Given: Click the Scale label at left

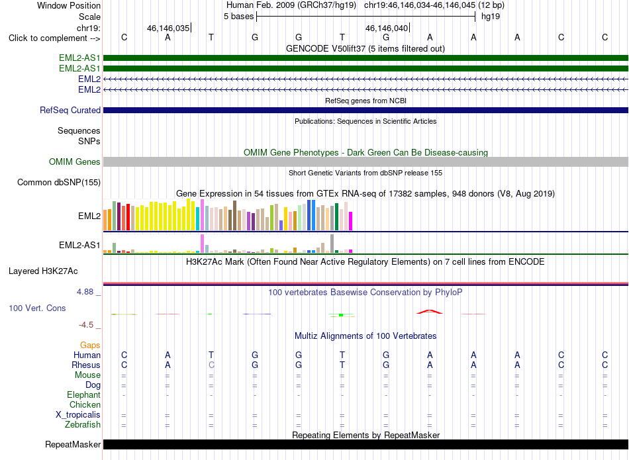Looking at the screenshot, I should point(89,17).
